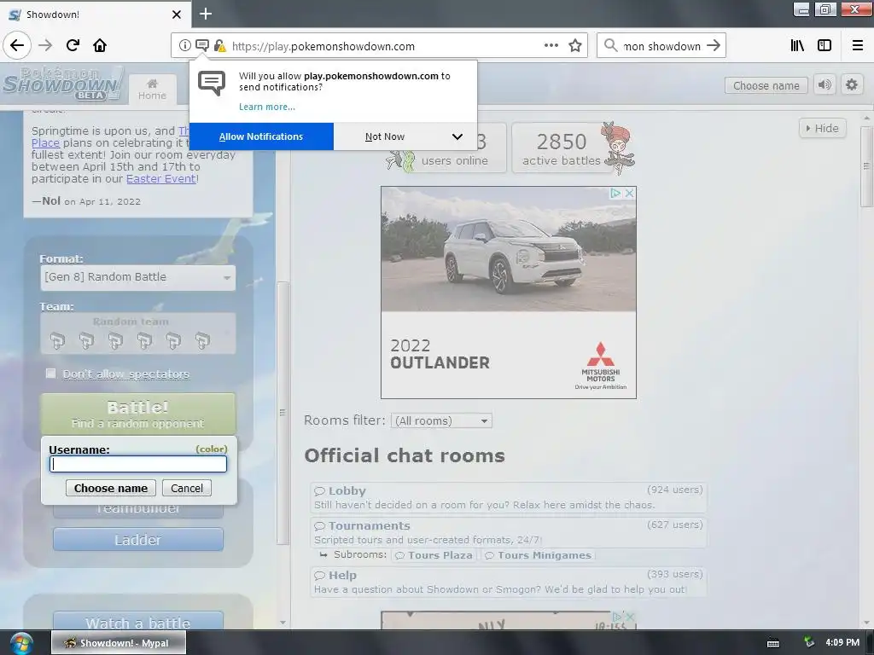
Task: Collapse panel with Hide button
Action: (x=822, y=128)
